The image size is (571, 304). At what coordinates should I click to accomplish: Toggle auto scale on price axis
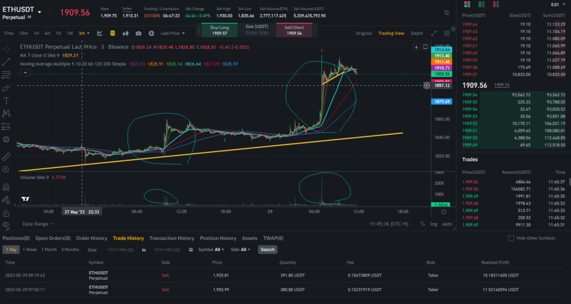(x=447, y=224)
